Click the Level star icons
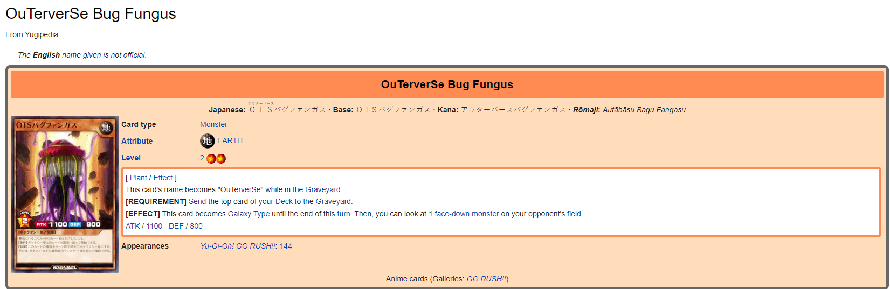 click(216, 159)
